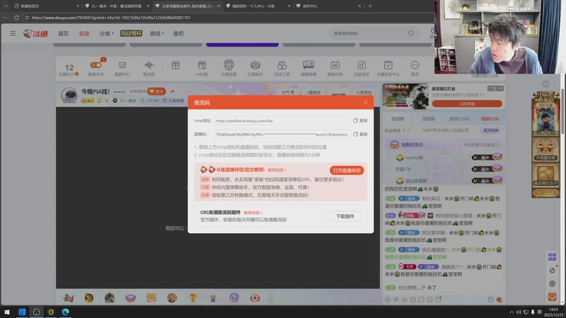Open the 开典藏宝箱 side widget
This screenshot has height=318, width=566.
(x=545, y=149)
